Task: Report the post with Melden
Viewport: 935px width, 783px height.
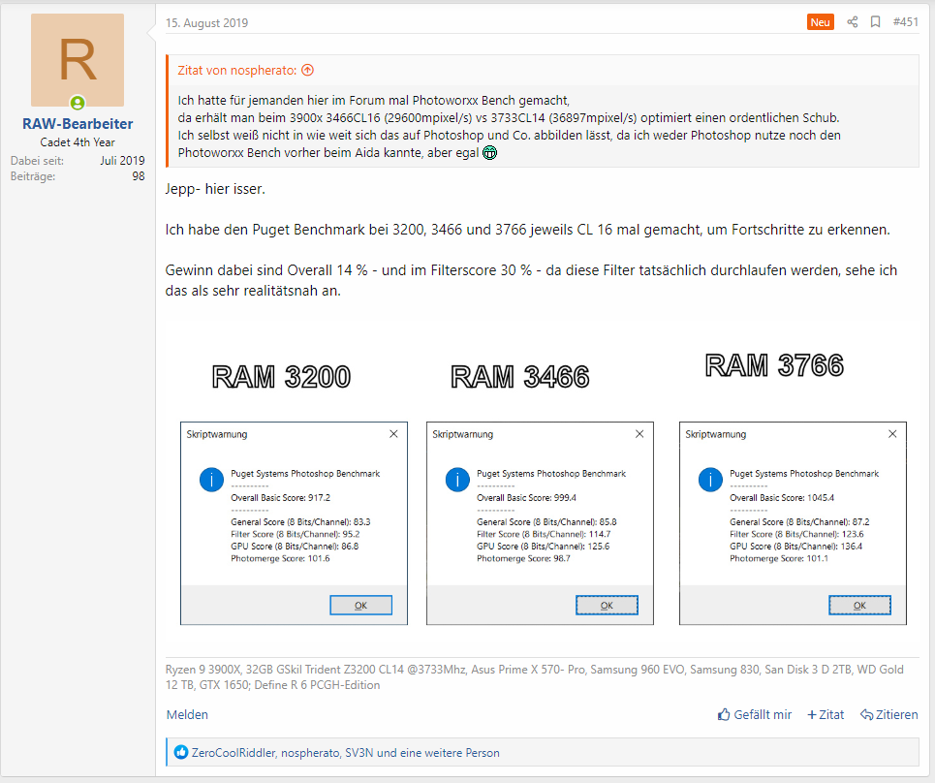Action: (187, 714)
